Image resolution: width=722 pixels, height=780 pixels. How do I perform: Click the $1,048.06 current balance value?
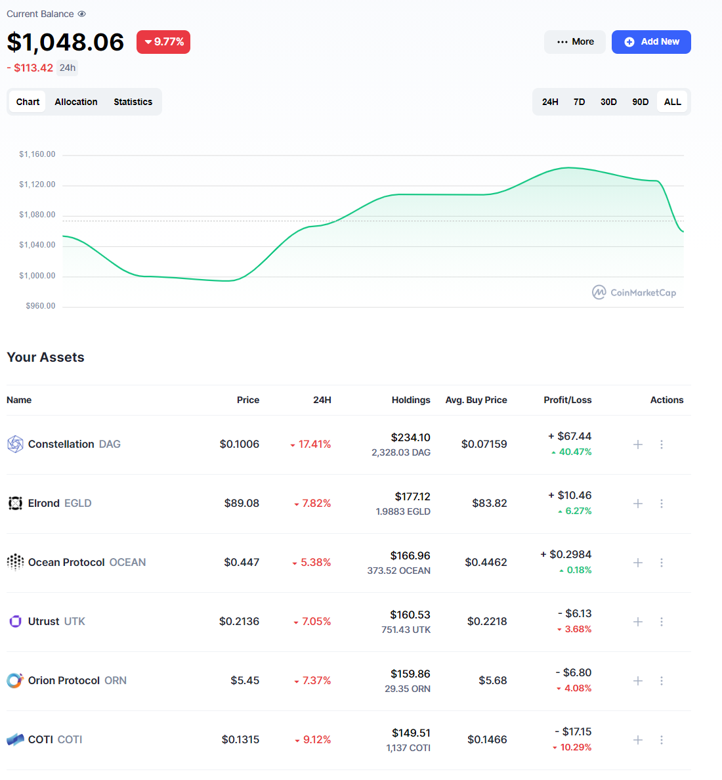click(65, 42)
